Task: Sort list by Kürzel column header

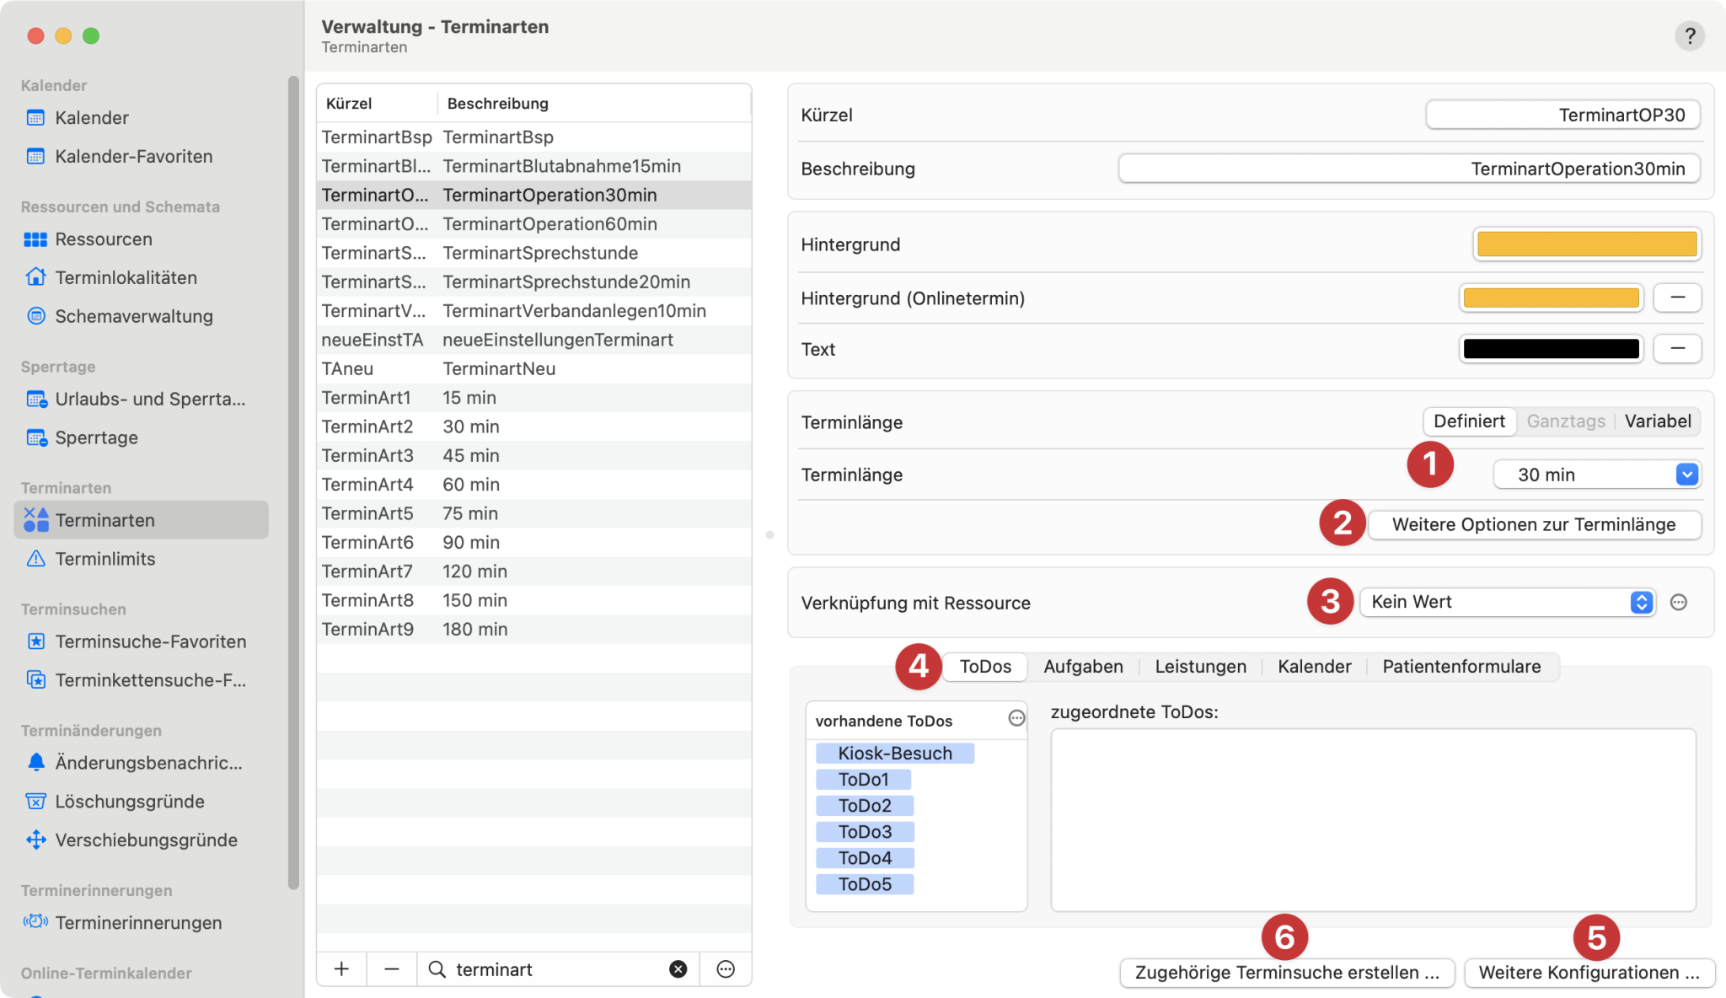Action: [377, 103]
